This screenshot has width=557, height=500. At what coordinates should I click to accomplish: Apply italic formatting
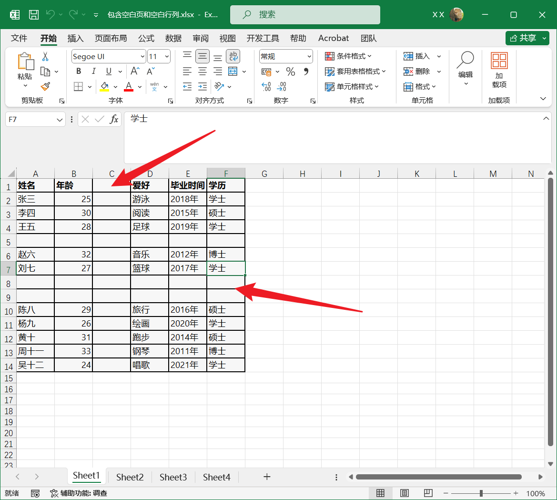click(x=93, y=71)
